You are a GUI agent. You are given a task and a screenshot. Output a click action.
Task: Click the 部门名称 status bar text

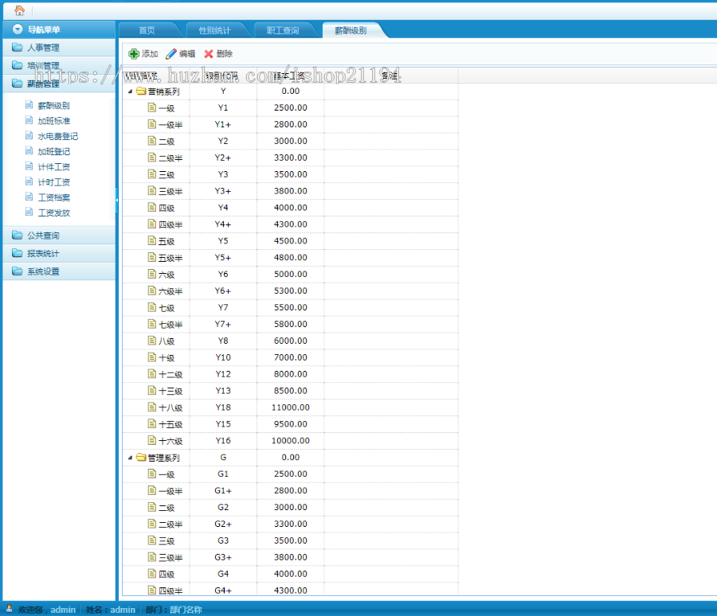click(186, 610)
